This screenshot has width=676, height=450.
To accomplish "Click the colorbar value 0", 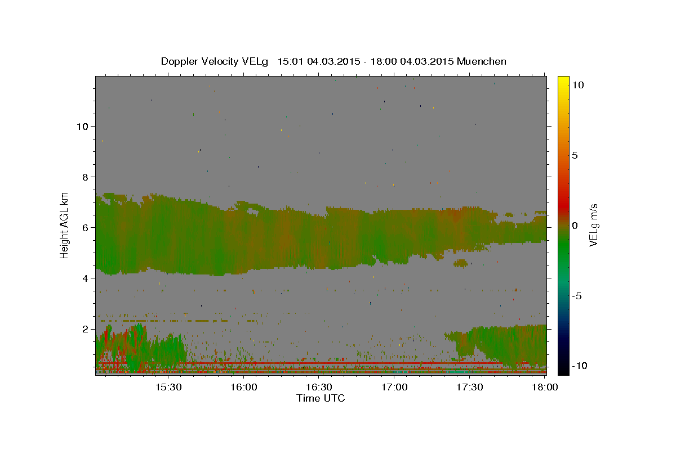I will coord(575,226).
